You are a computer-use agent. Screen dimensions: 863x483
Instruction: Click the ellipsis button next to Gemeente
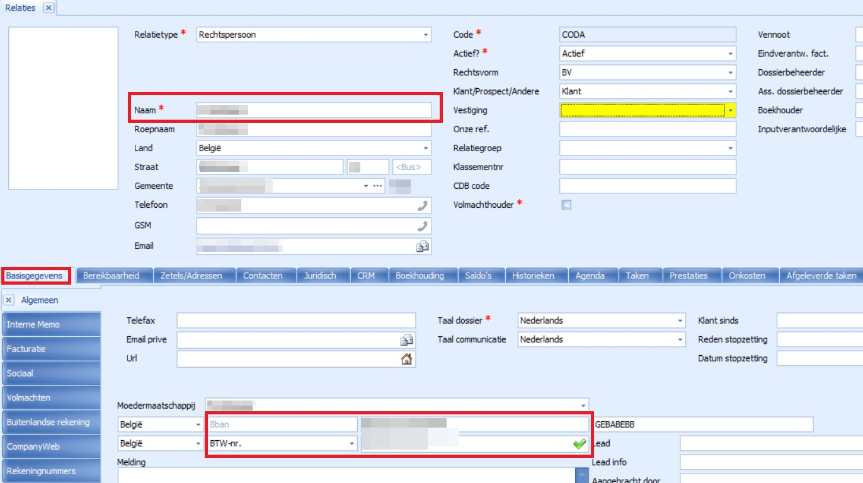377,186
